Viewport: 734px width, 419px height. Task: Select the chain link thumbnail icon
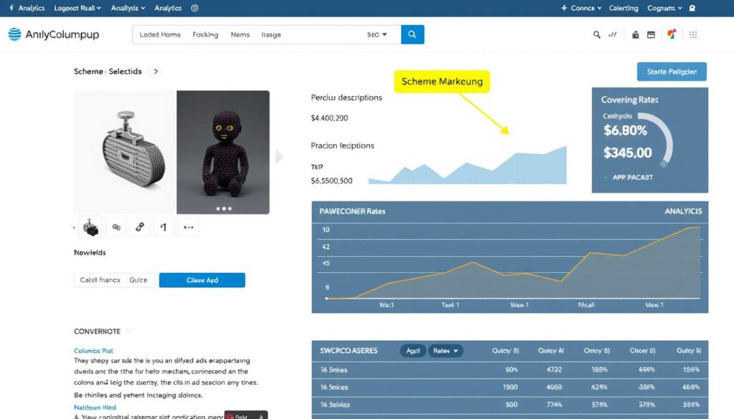point(140,227)
